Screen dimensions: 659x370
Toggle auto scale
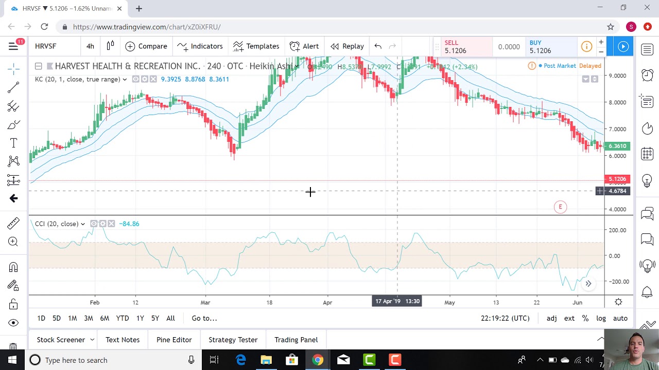click(x=620, y=319)
